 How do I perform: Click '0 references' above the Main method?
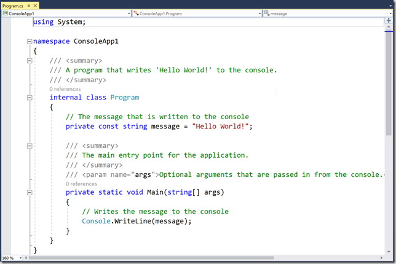(81, 184)
